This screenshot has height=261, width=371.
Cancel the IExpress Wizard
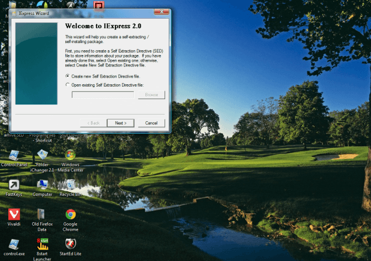click(151, 123)
